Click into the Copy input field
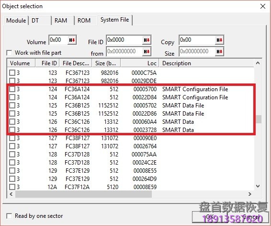Image resolution: width=271 pixels, height=226 pixels. point(197,40)
